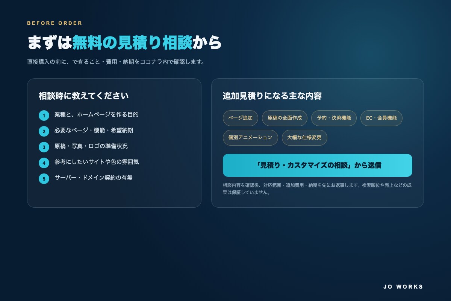Click the note starting 相談内容を確認後

coord(317,189)
